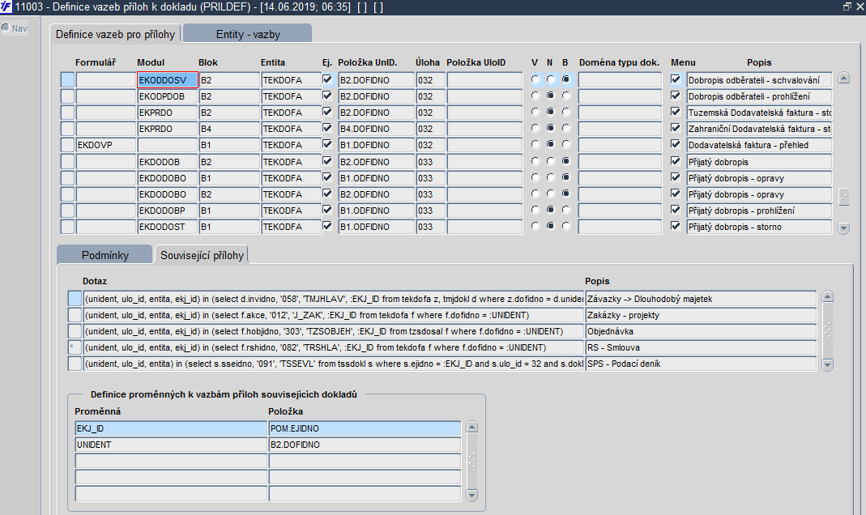This screenshot has width=866, height=515.
Task: Click Položka UnID field B1.DOFIDNO
Action: click(x=376, y=145)
